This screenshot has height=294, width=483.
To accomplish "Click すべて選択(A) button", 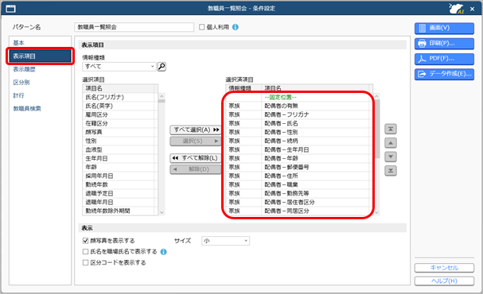I will coord(196,130).
